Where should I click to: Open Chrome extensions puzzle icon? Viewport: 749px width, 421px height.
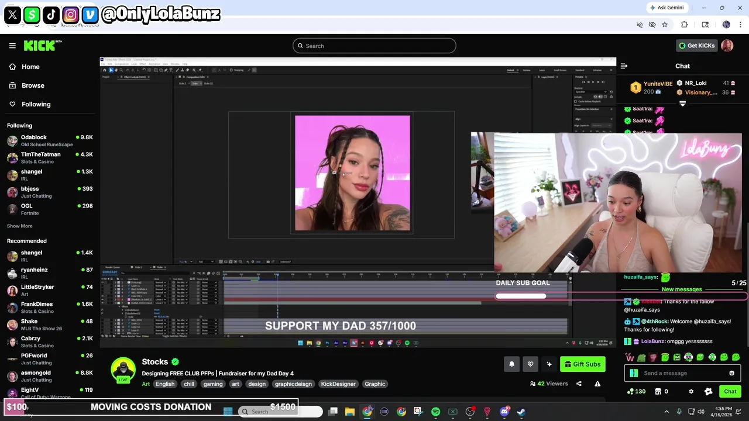pyautogui.click(x=684, y=25)
